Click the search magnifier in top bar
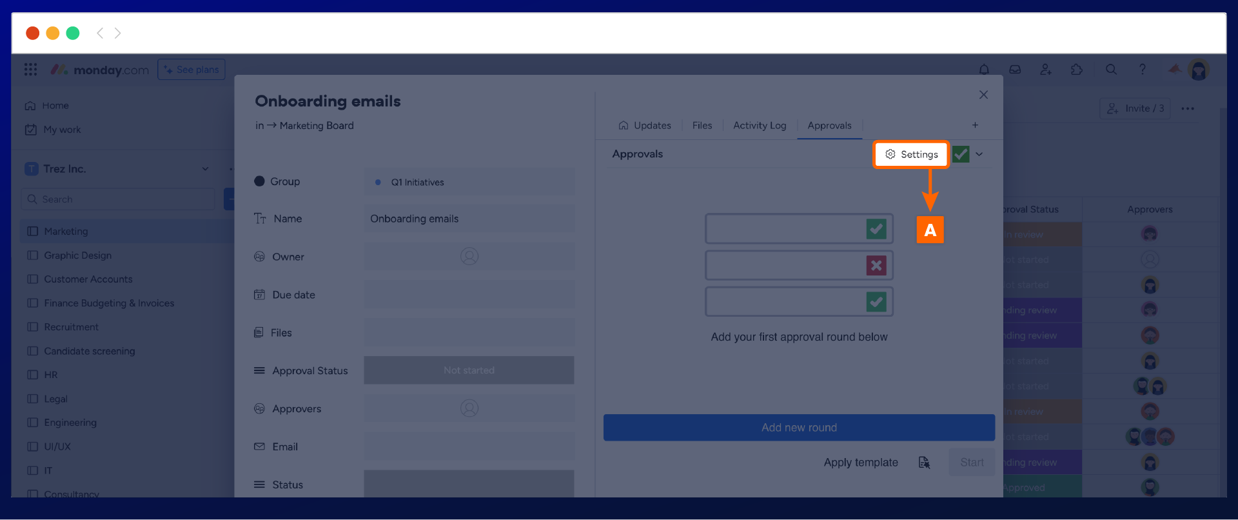Viewport: 1238px width, 520px height. [x=1111, y=70]
